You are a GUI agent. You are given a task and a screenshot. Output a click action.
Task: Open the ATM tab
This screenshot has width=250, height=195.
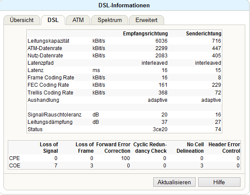click(78, 20)
